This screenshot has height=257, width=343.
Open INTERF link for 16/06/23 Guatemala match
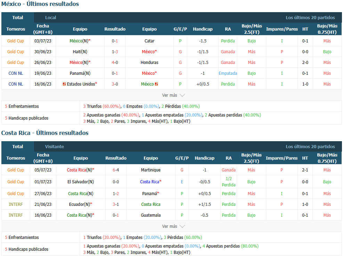[16, 215]
